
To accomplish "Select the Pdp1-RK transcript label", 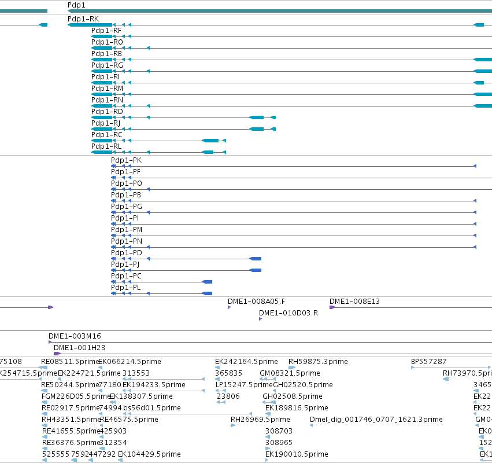I will [x=83, y=19].
